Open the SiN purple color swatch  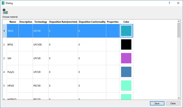[x=126, y=58]
